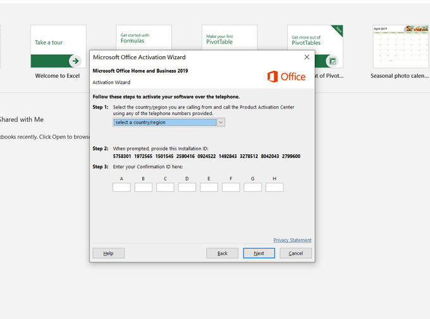Focus Confirmation ID field C
430x319 pixels.
pos(165,188)
